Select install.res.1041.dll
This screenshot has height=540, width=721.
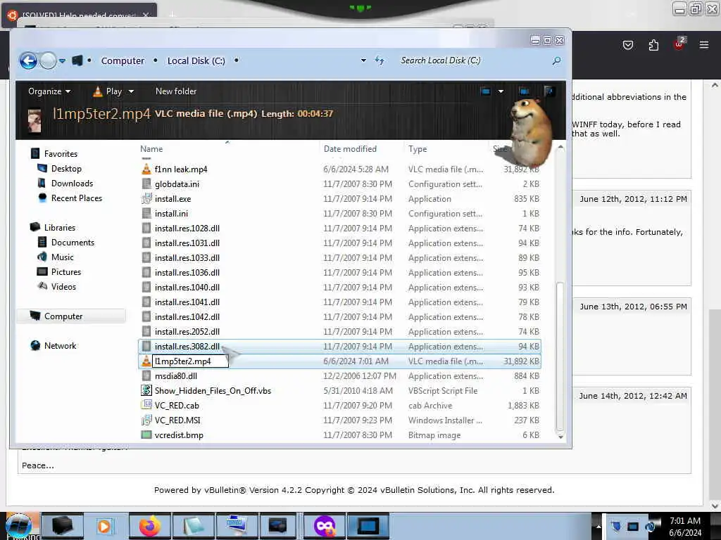187,302
